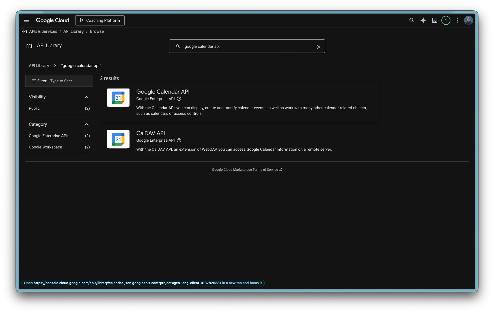
Task: Open Google Cloud Marketplace Terms of Service
Action: (x=245, y=170)
